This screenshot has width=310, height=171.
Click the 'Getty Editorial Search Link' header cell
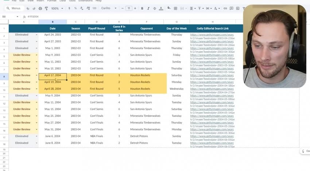tap(213, 28)
